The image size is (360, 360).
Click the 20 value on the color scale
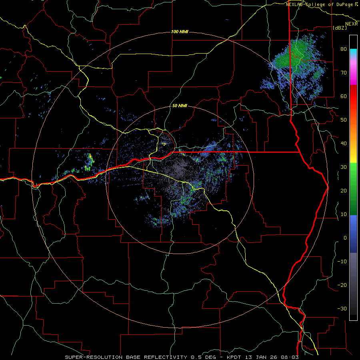[x=344, y=191]
